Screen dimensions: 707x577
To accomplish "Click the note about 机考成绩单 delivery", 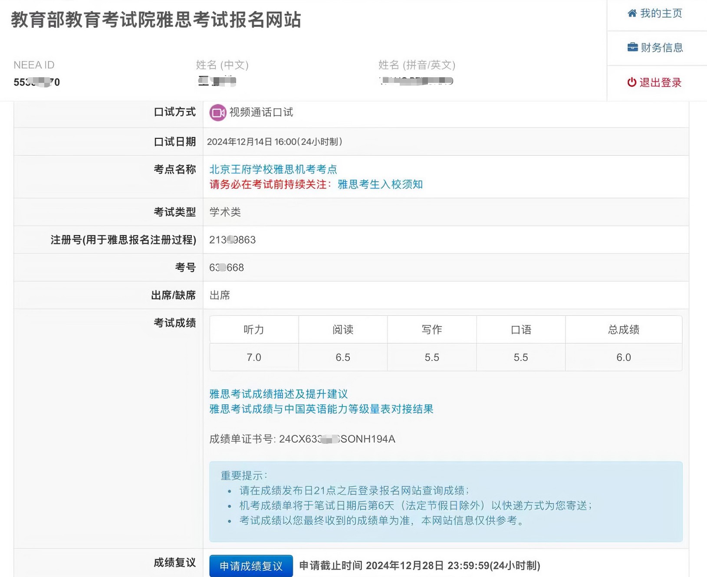I will 416,506.
